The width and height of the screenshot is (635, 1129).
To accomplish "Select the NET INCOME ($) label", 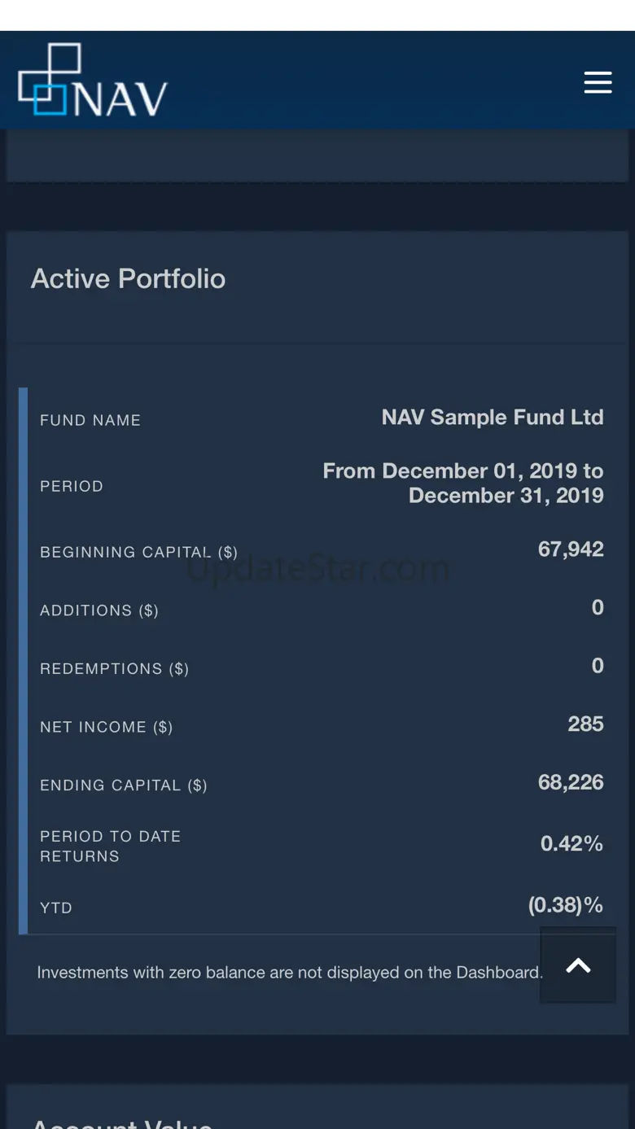I will pyautogui.click(x=106, y=727).
